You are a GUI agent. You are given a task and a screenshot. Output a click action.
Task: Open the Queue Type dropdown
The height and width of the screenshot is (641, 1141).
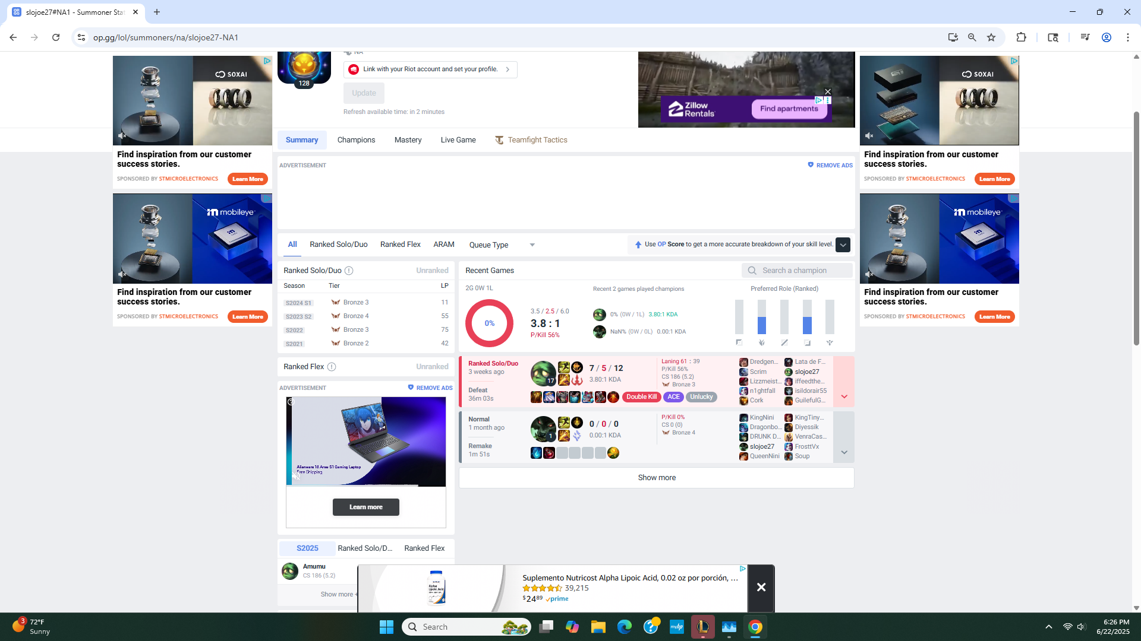click(502, 245)
